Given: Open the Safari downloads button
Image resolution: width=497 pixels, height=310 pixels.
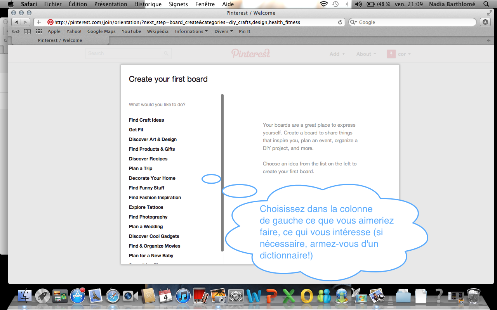Looking at the screenshot, I should tap(485, 22).
